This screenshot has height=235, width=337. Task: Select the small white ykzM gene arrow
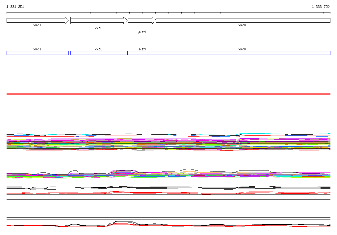pyautogui.click(x=142, y=20)
